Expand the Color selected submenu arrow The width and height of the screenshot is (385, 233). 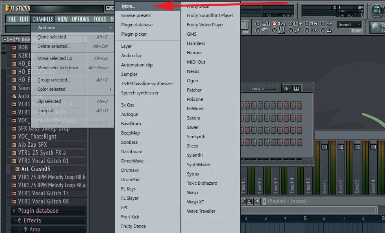[x=111, y=89]
